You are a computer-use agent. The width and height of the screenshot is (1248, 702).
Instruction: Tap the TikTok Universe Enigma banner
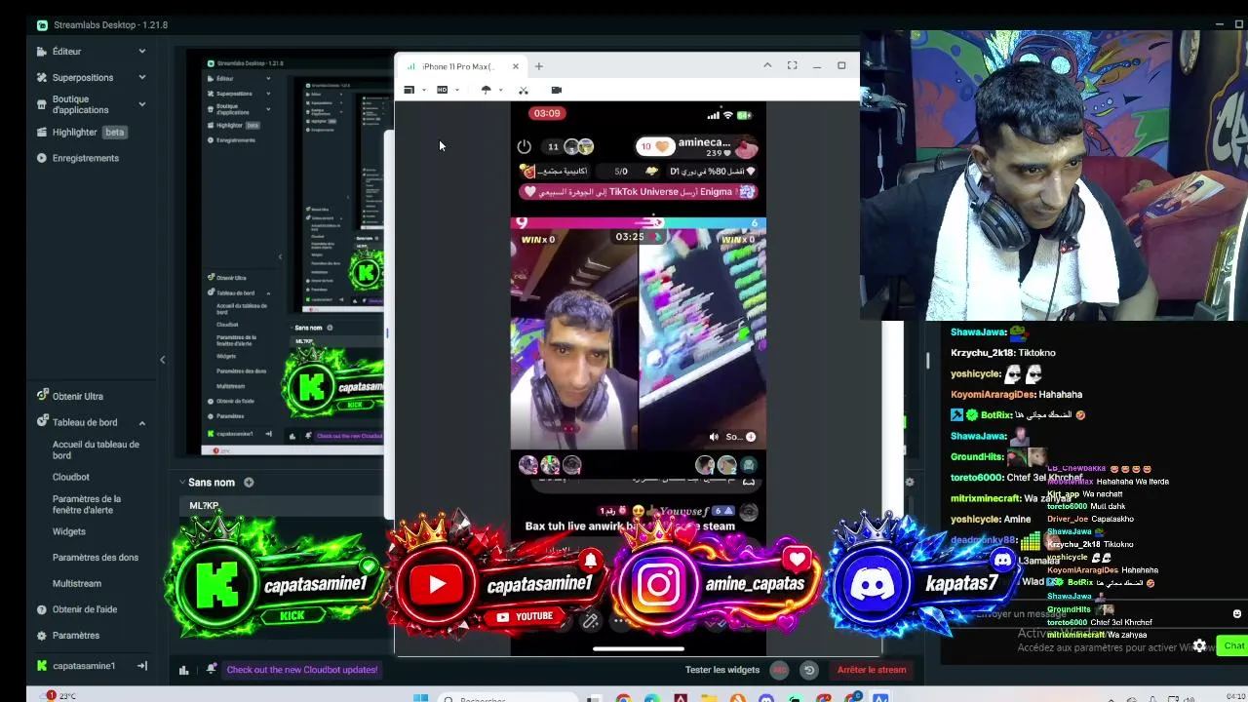pos(639,192)
